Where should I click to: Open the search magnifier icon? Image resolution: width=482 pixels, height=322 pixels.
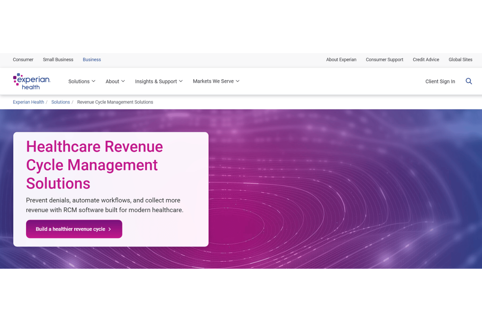coord(469,81)
